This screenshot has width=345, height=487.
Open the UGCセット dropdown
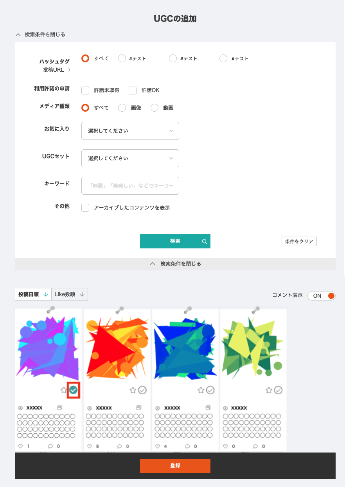point(130,158)
